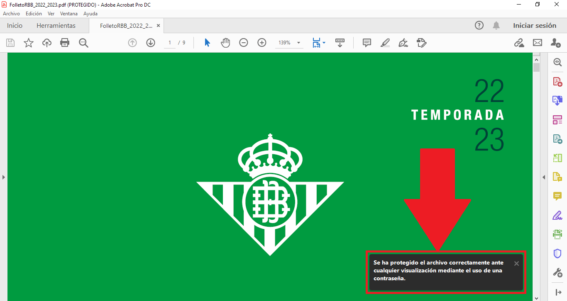Open the Organize Pages tool in the sidebar
This screenshot has width=567, height=301.
(x=557, y=120)
